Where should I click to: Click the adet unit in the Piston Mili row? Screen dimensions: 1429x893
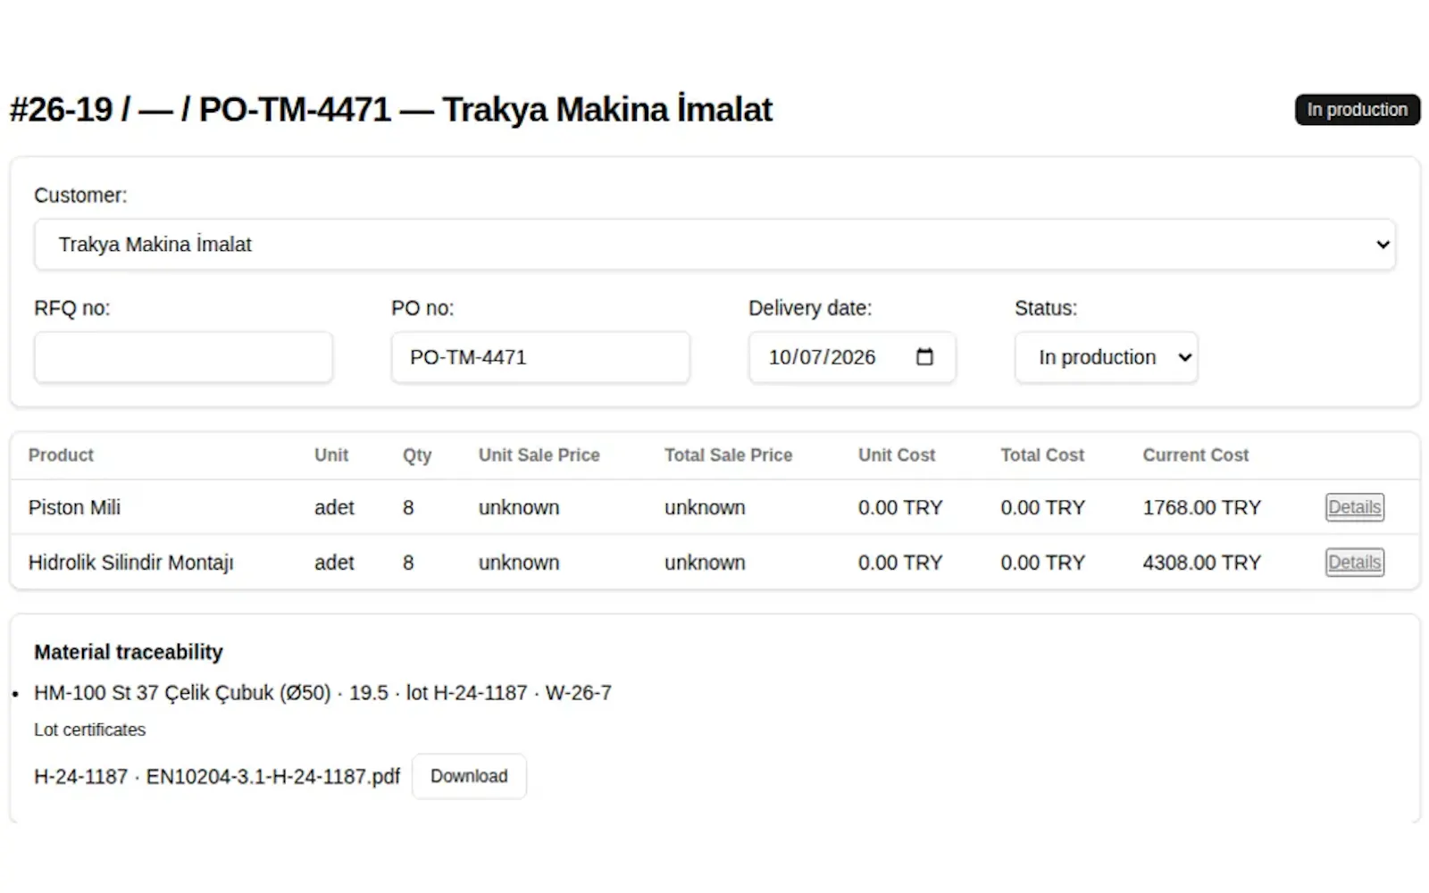pos(334,507)
